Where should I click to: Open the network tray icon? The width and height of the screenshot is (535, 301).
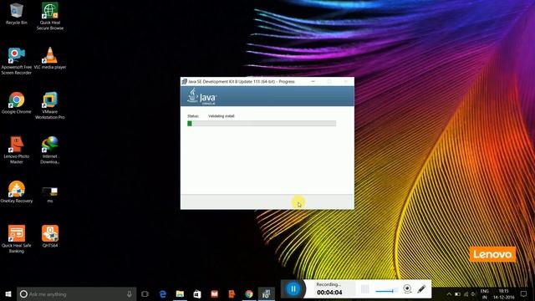coord(466,293)
